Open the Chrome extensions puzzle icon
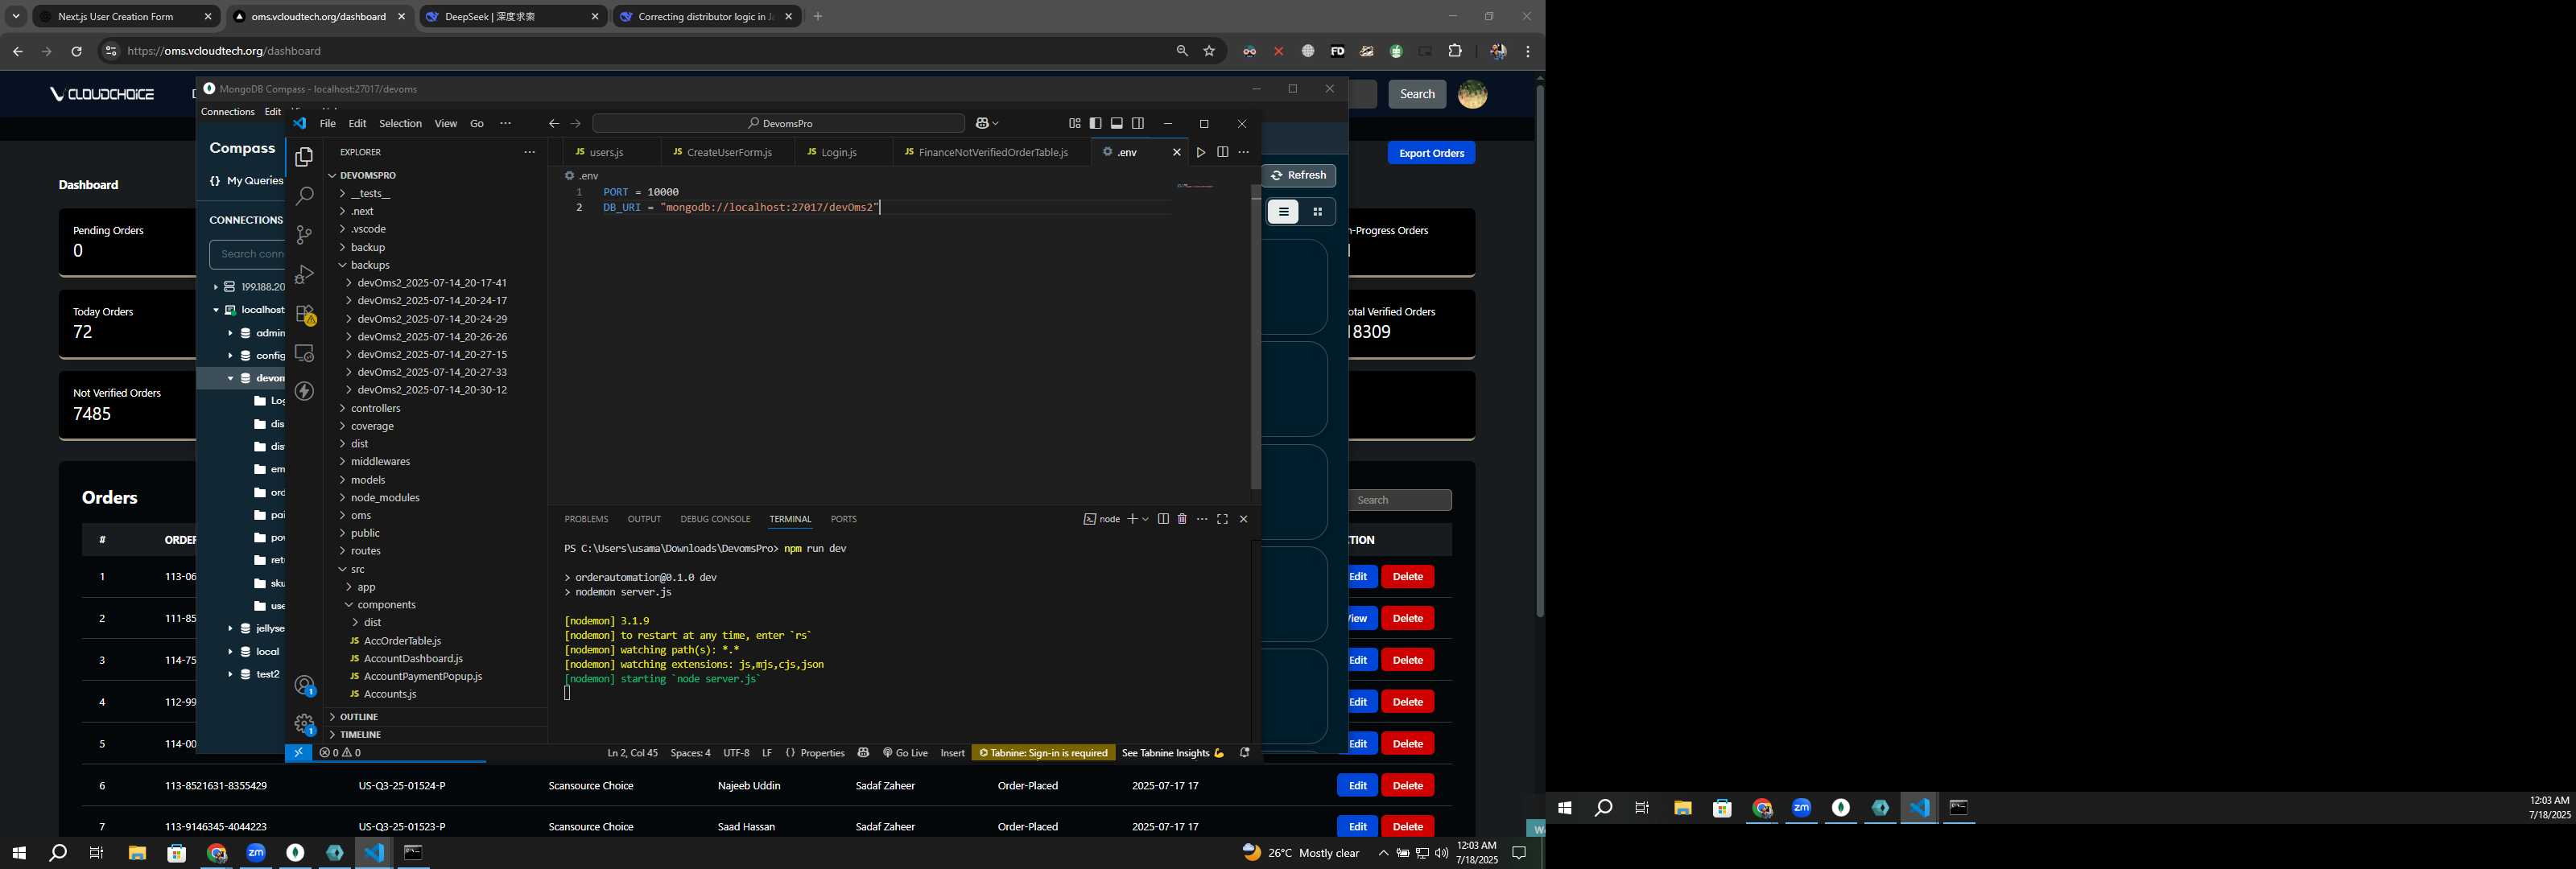 tap(1455, 51)
